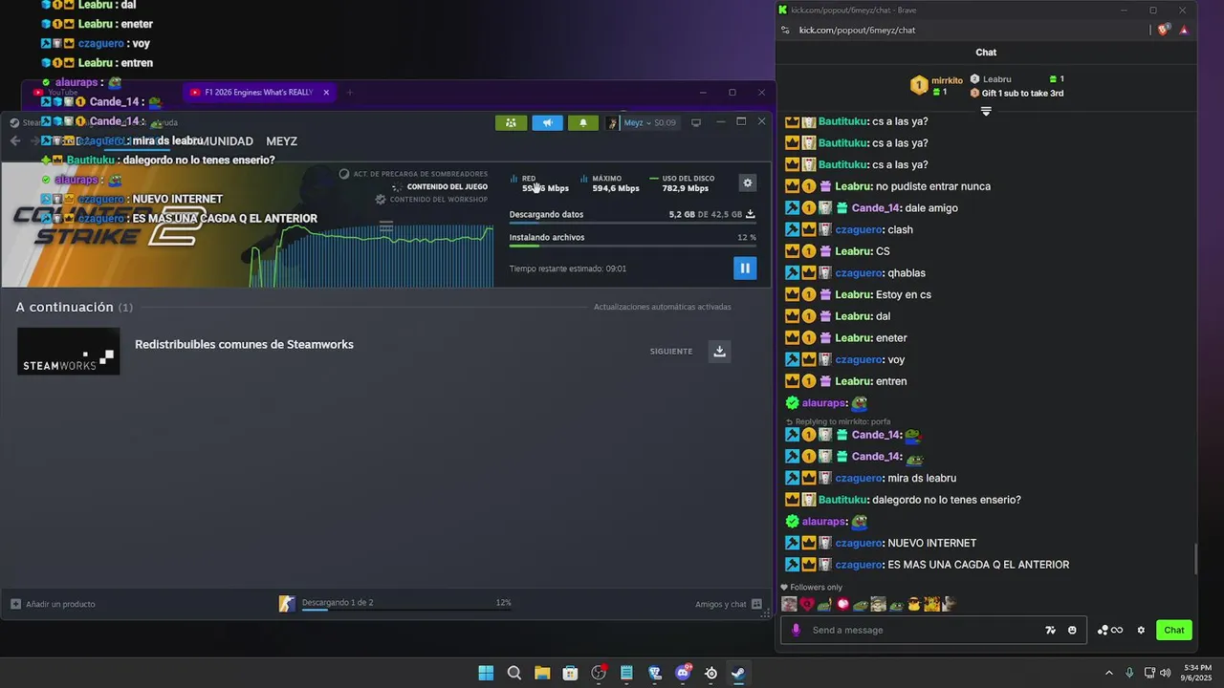Click Contenido del Workshop label
This screenshot has width=1224, height=688.
click(438, 200)
